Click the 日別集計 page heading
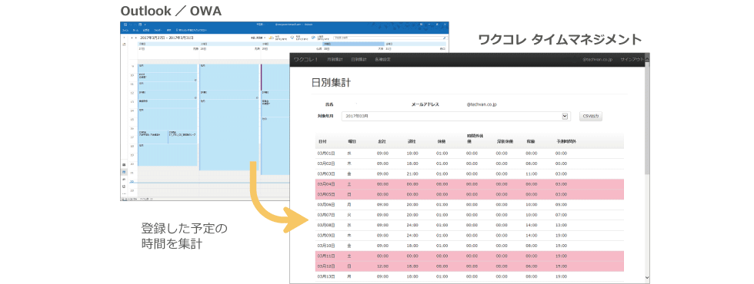The image size is (754, 284). pyautogui.click(x=332, y=82)
